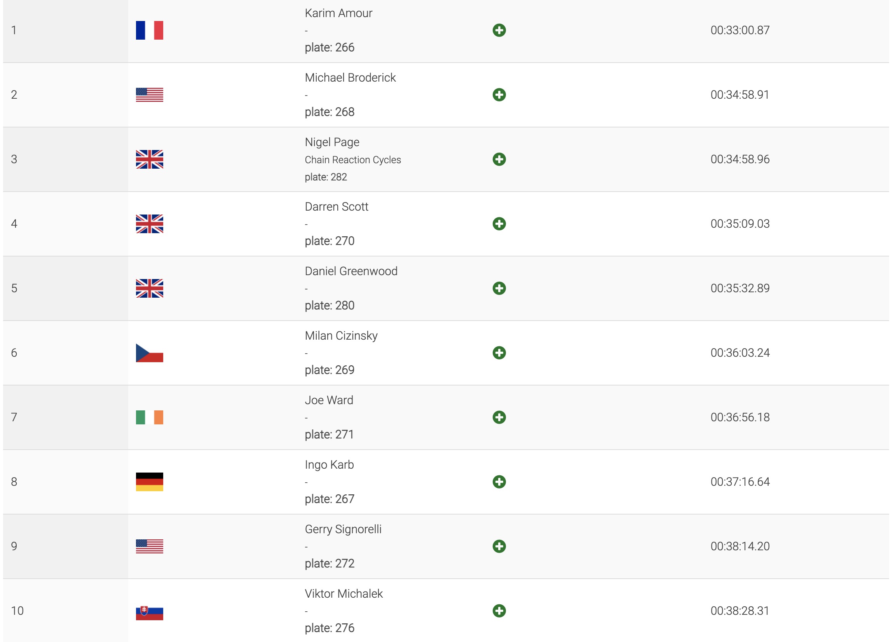Click the plus icon next to Joe Ward
Screen dimensions: 893x642
coord(499,417)
